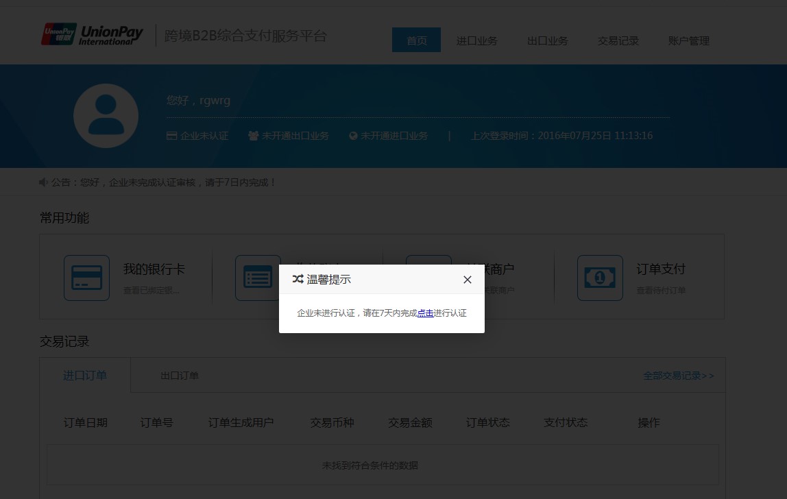Open the 账户管理 menu
787x499 pixels.
(x=688, y=40)
